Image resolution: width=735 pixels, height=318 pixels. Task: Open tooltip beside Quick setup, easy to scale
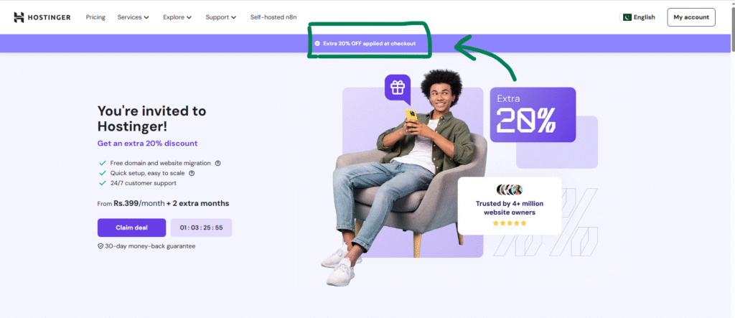click(x=191, y=173)
